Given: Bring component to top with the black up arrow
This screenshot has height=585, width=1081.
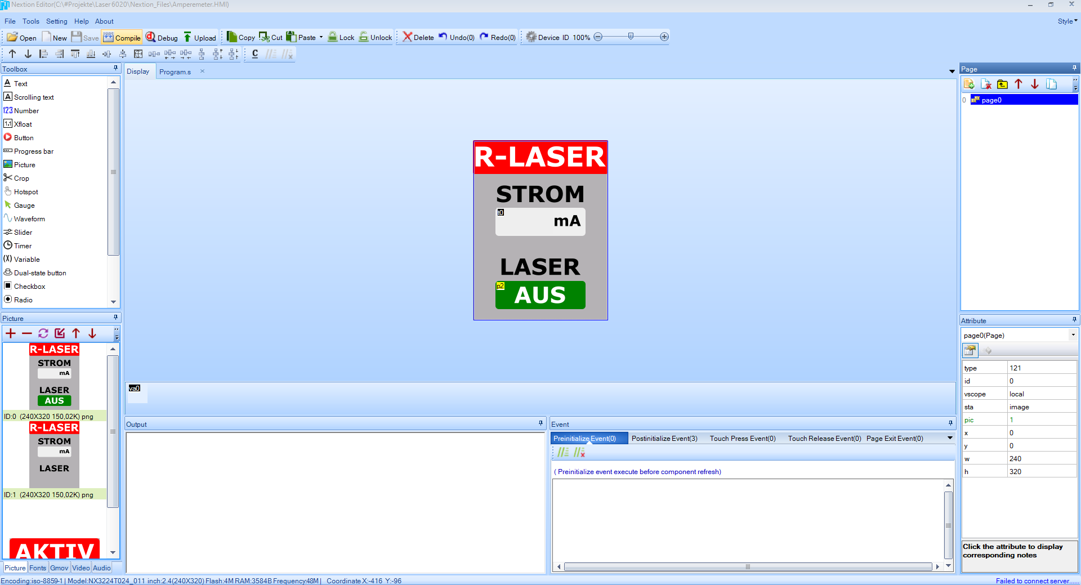Looking at the screenshot, I should pyautogui.click(x=12, y=54).
